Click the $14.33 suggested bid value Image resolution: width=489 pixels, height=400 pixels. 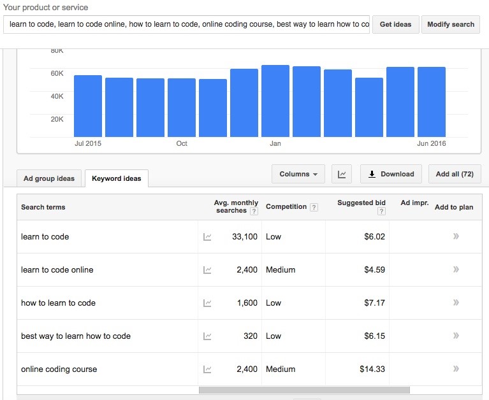pyautogui.click(x=372, y=369)
